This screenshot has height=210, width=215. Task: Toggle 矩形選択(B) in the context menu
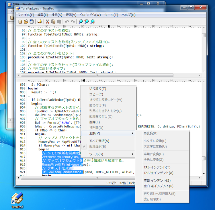[x=97, y=146]
